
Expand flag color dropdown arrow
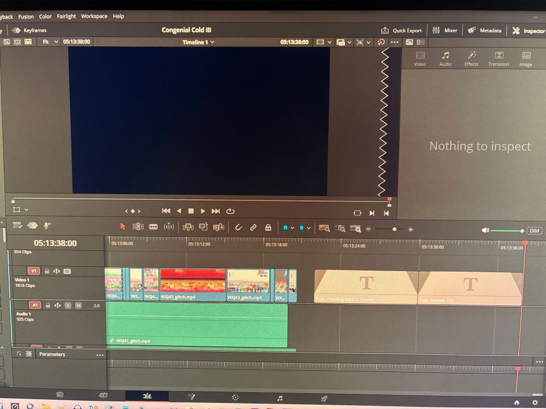point(292,228)
